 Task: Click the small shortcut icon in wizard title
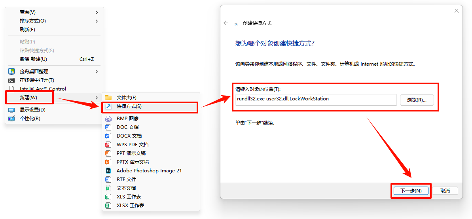pyautogui.click(x=236, y=24)
